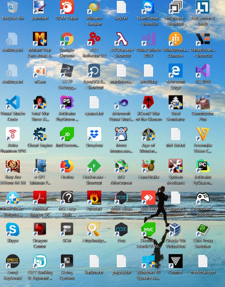Select ControllerC shortcut icon
The width and height of the screenshot is (225, 287).
click(203, 198)
